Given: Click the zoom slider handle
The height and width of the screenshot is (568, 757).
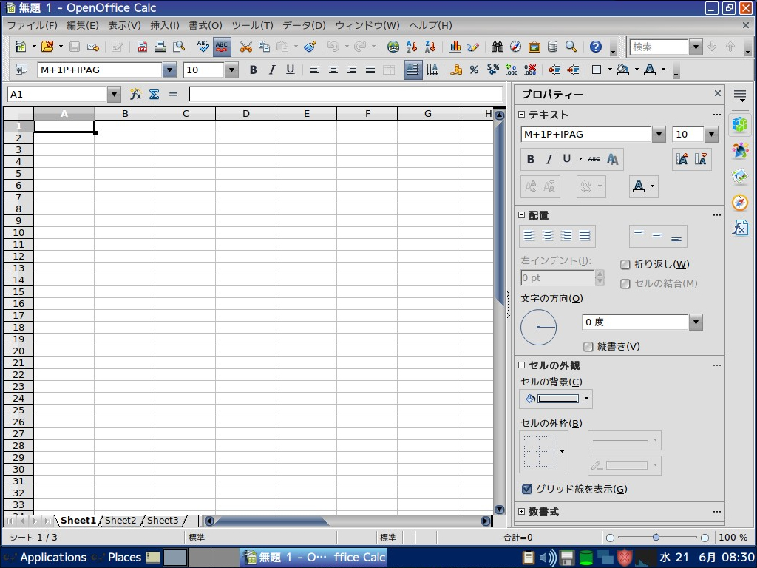Looking at the screenshot, I should click(656, 538).
